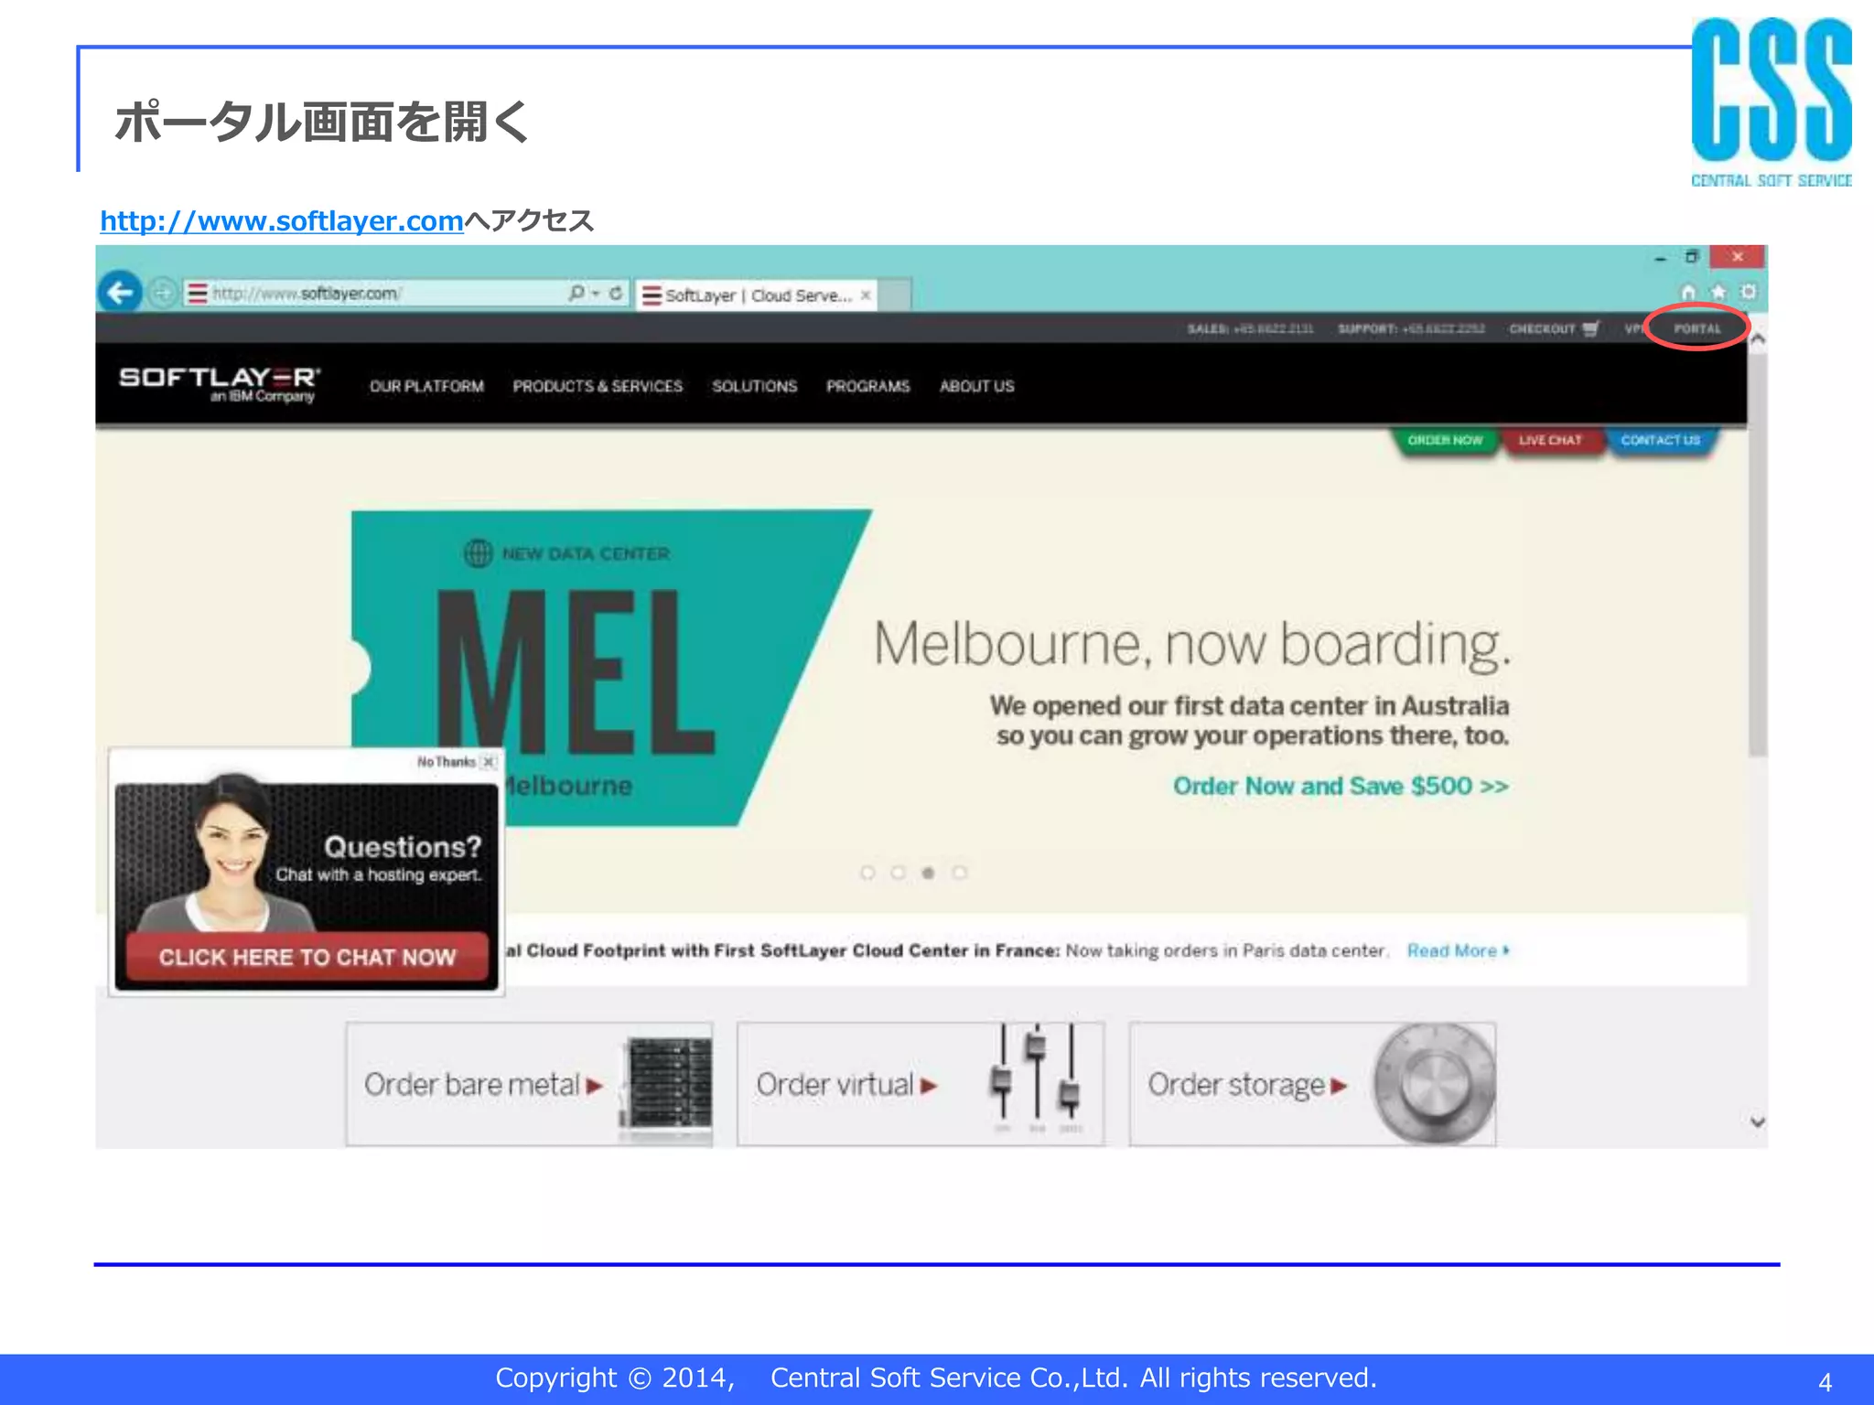Screen dimensions: 1874x1405
Task: Click the refresh icon in address bar
Action: click(x=616, y=293)
